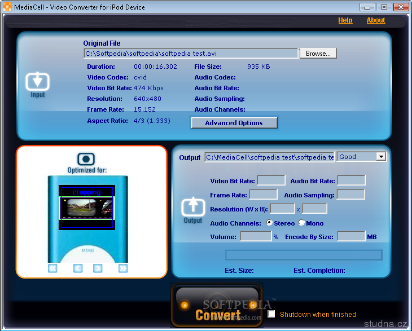Click the Browse... button

[x=318, y=53]
